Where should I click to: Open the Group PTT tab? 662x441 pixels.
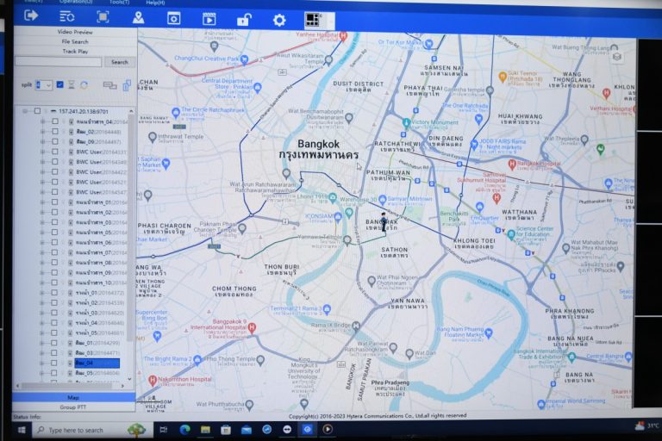pos(73,407)
